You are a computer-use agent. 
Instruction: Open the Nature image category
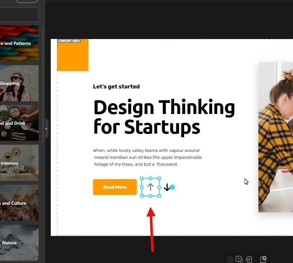pyautogui.click(x=19, y=243)
